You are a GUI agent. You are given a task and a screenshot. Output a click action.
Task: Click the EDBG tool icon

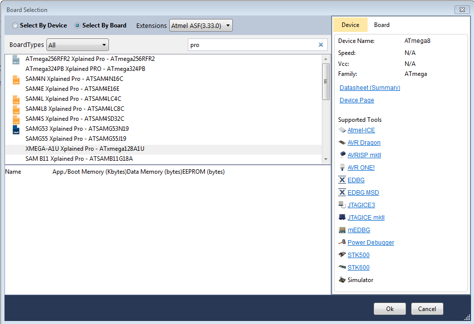342,180
